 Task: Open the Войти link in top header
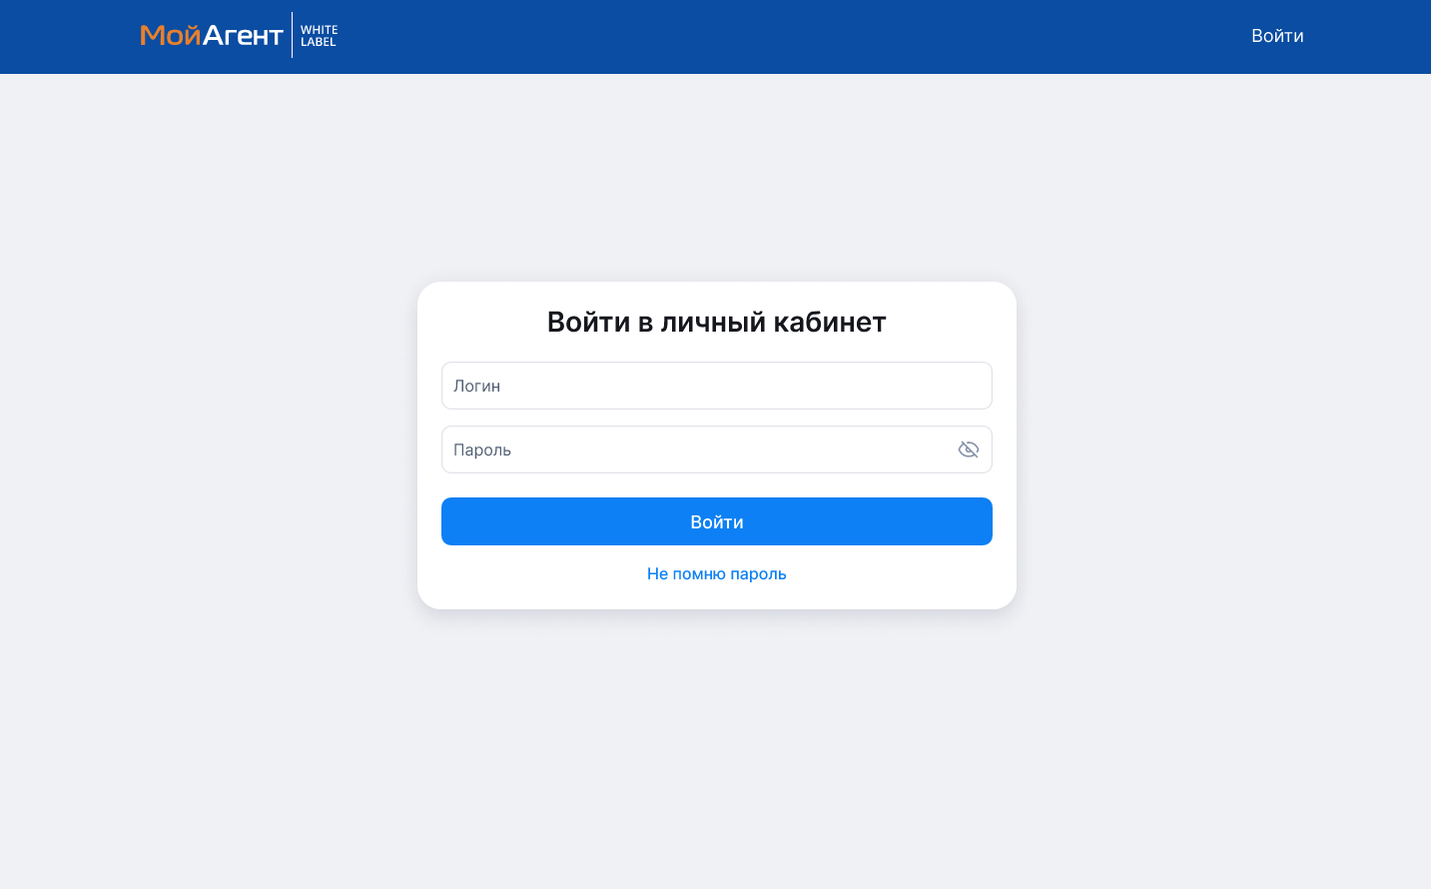click(1277, 36)
